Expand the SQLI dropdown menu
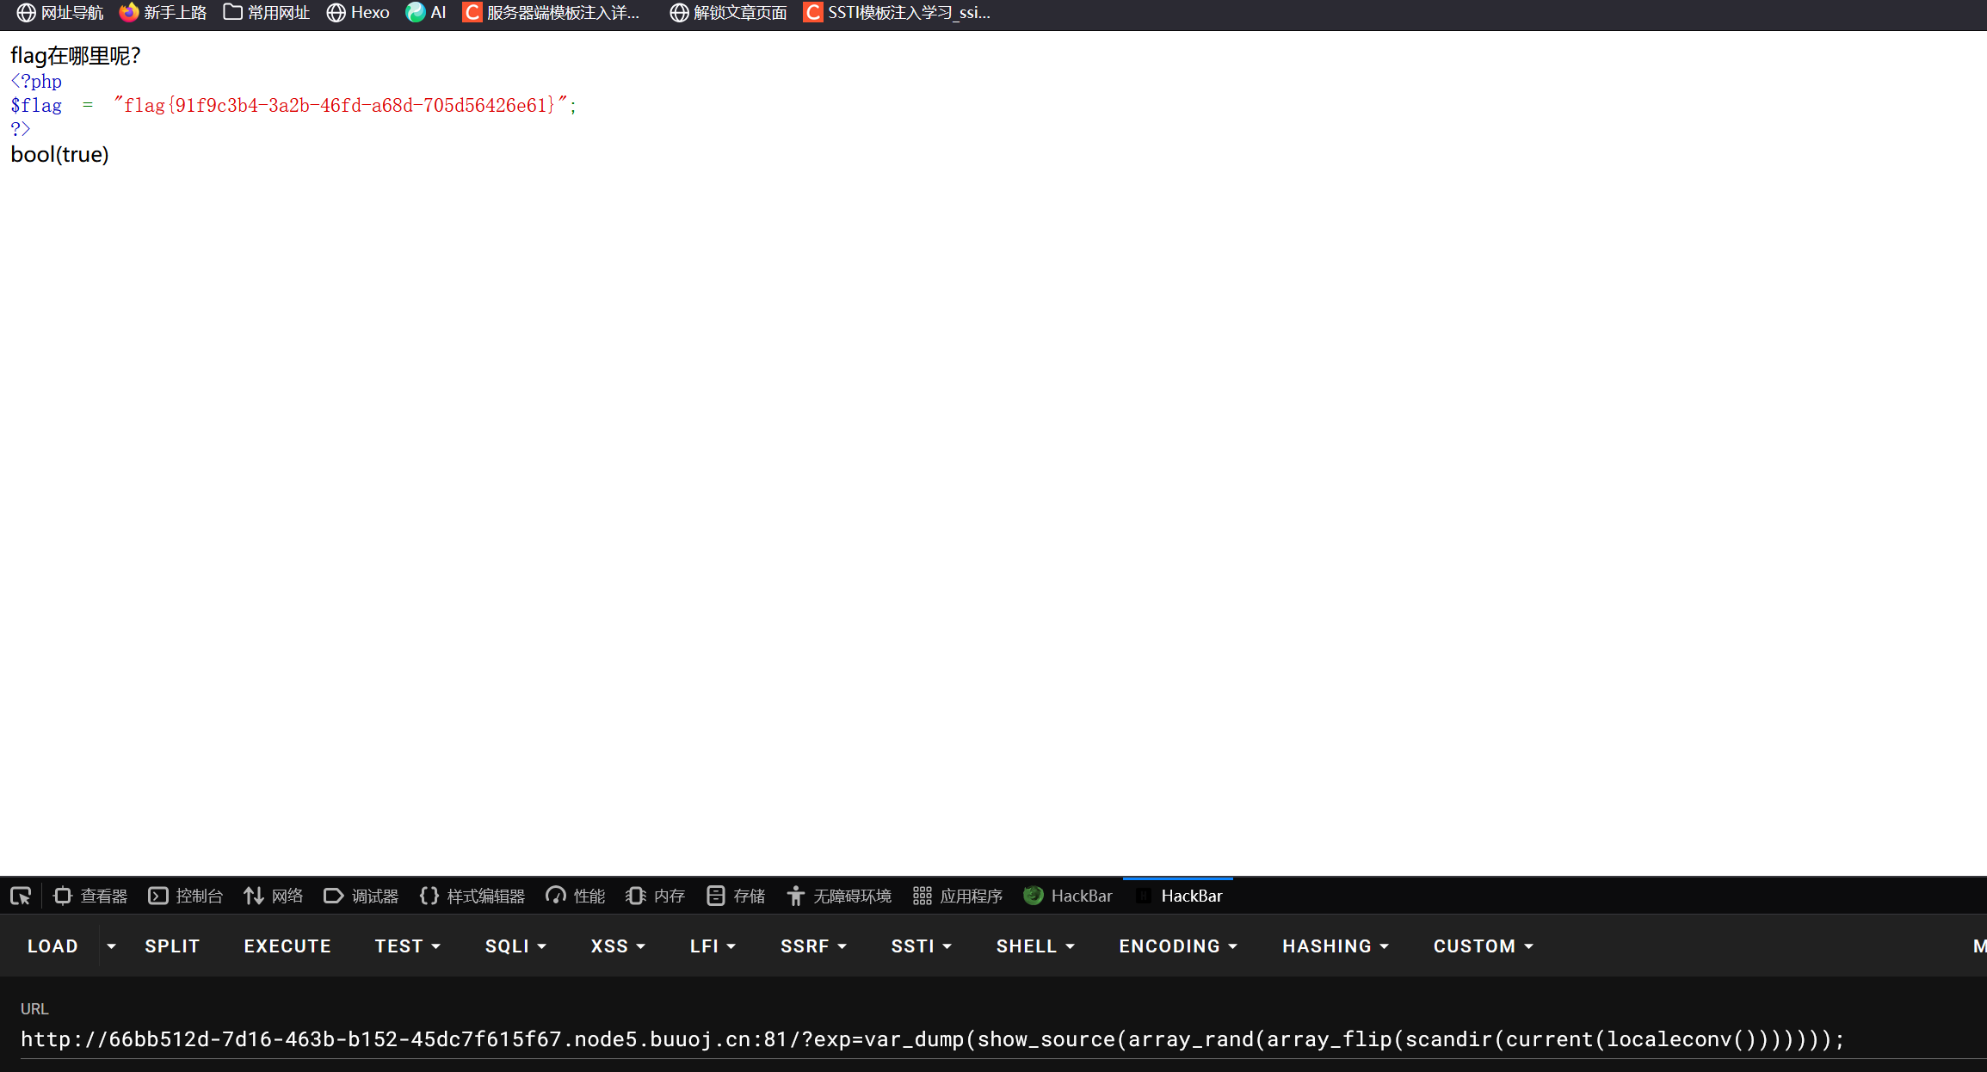This screenshot has height=1072, width=1987. 515,946
